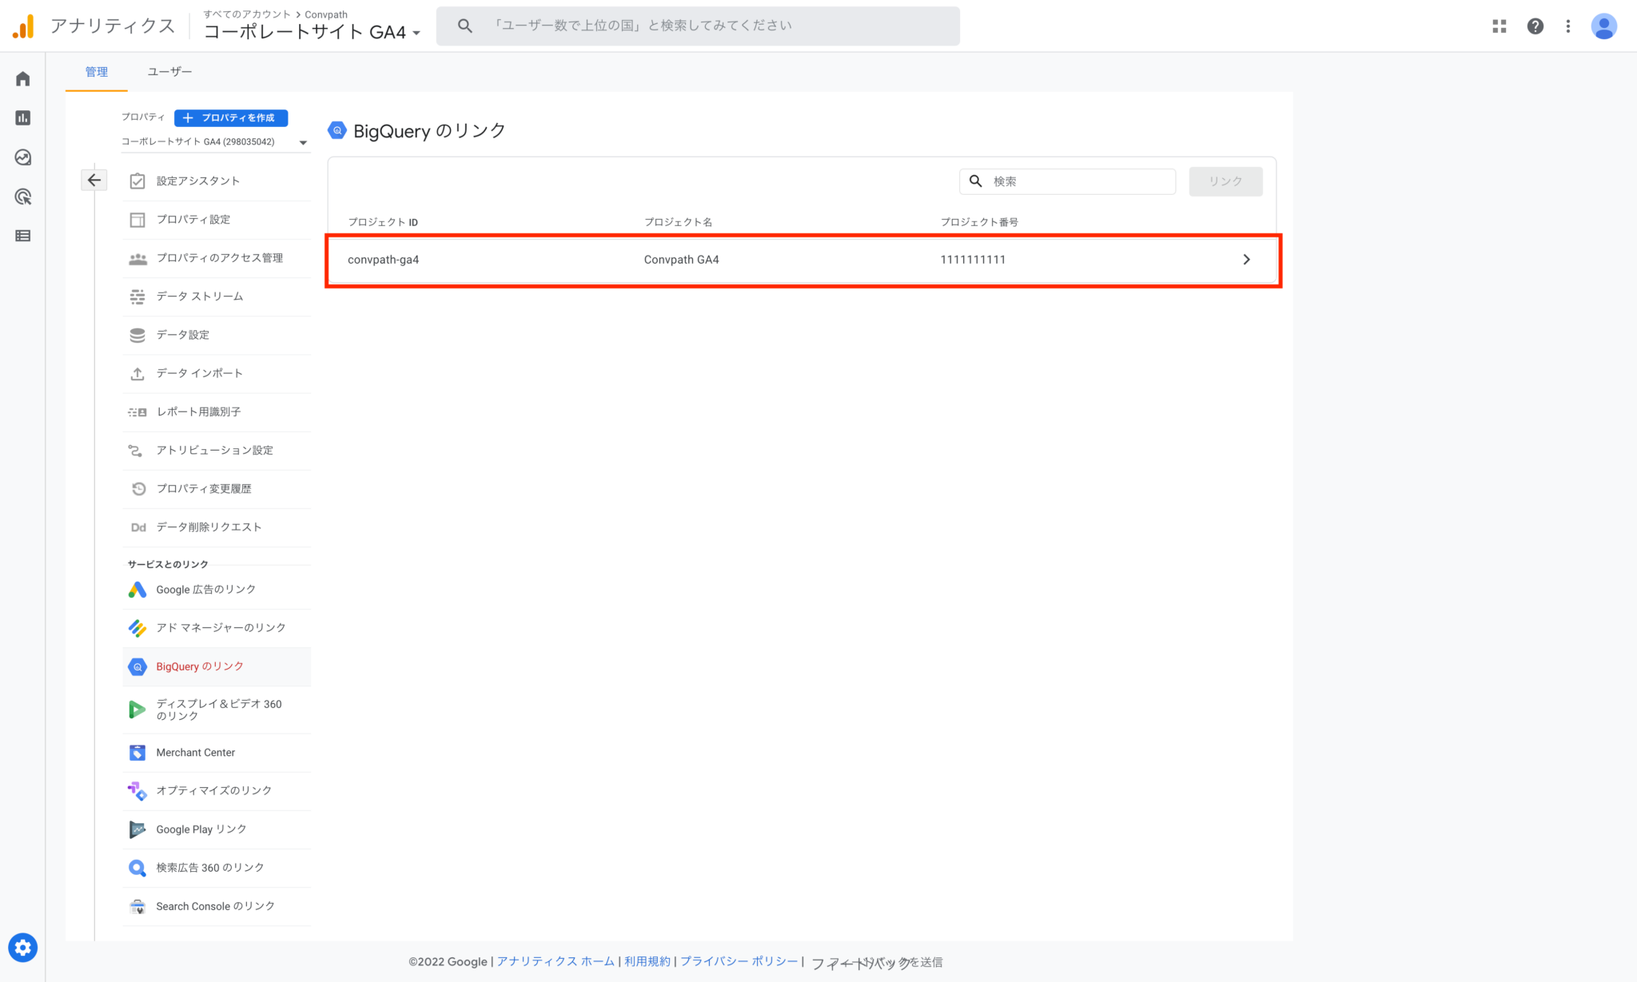
Task: Click the Help question mark icon
Action: pos(1535,26)
